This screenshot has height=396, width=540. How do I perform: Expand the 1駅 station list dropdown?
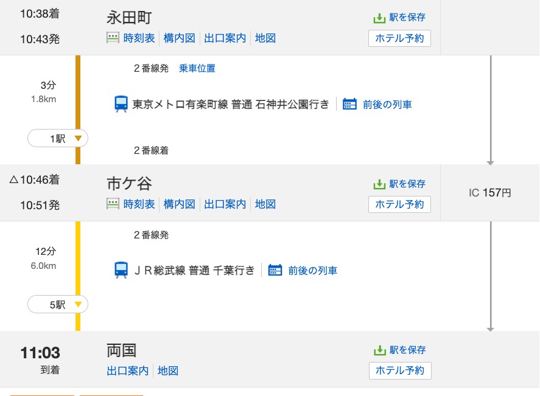pyautogui.click(x=58, y=138)
